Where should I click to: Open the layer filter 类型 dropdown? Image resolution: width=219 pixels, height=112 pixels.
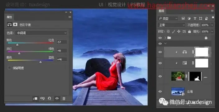(168, 18)
